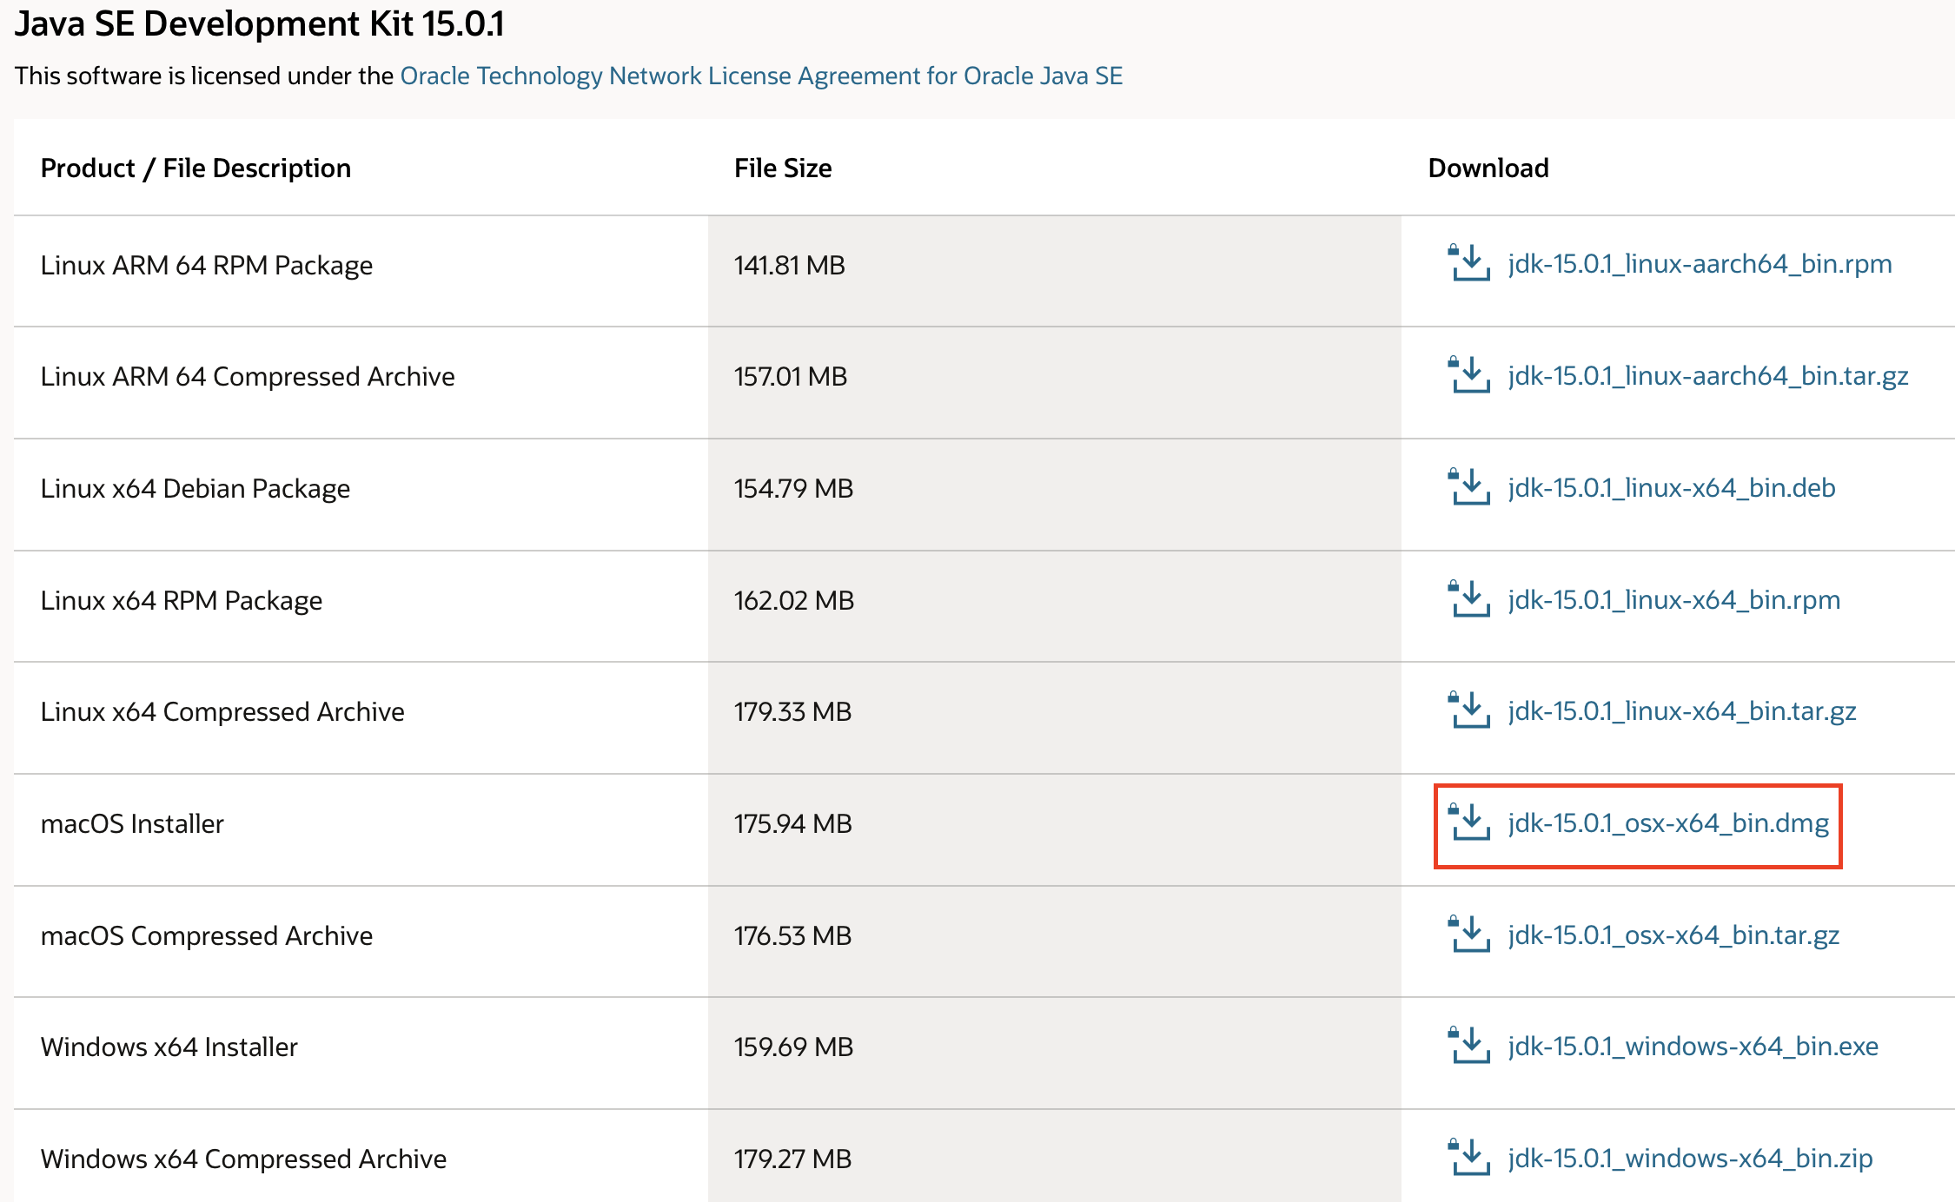
Task: Click download icon for linux-x64 rpm
Action: pos(1469,599)
